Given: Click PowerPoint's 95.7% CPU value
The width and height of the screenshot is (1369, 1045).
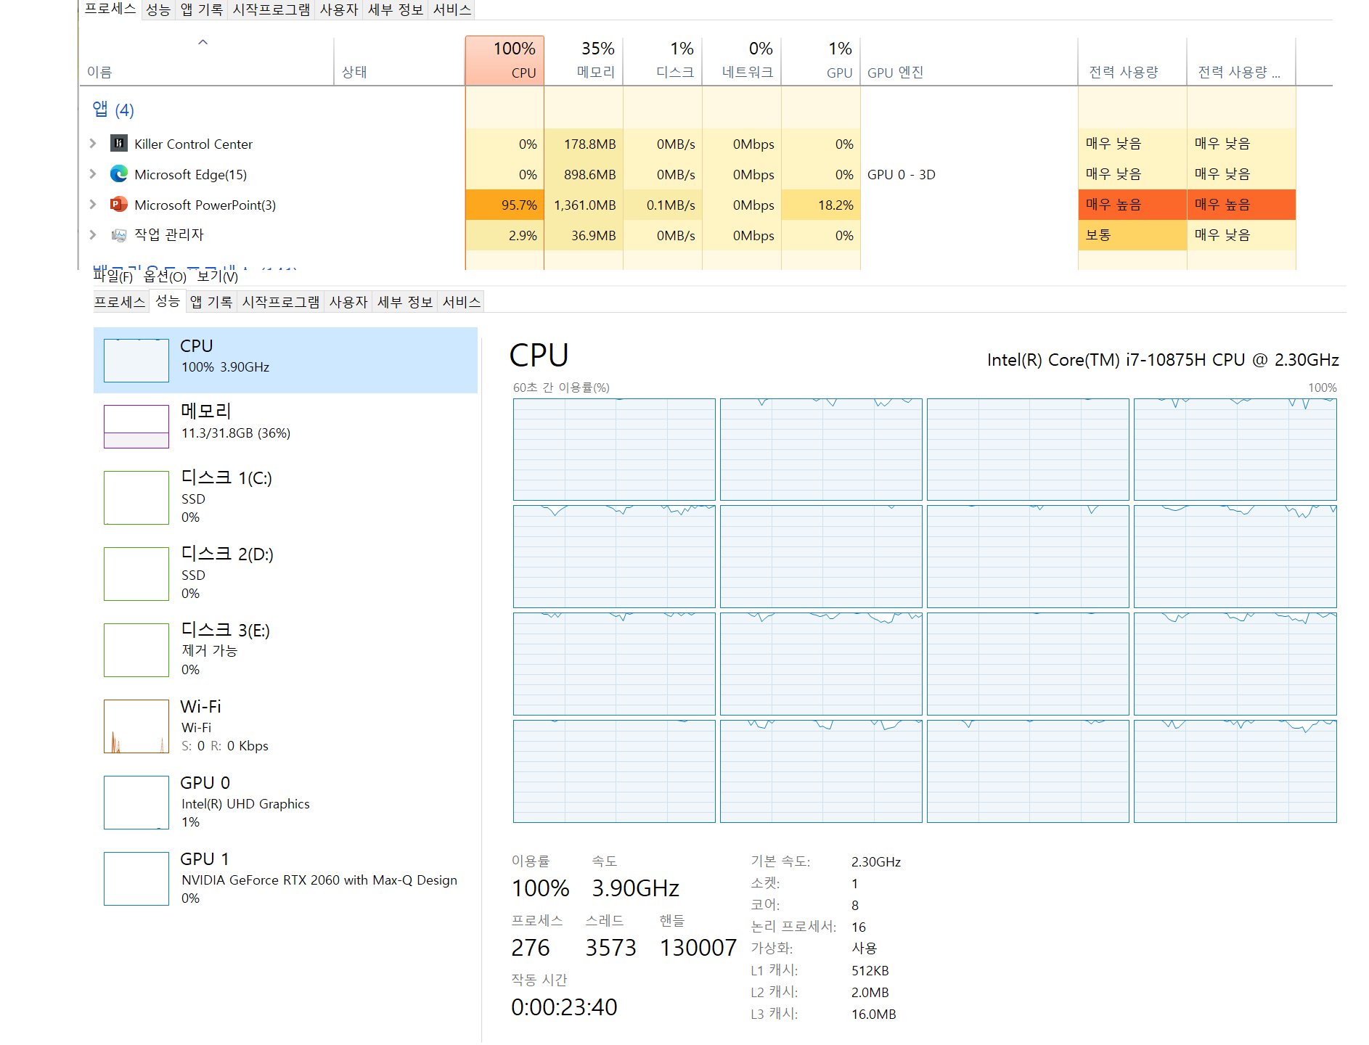Looking at the screenshot, I should [504, 205].
